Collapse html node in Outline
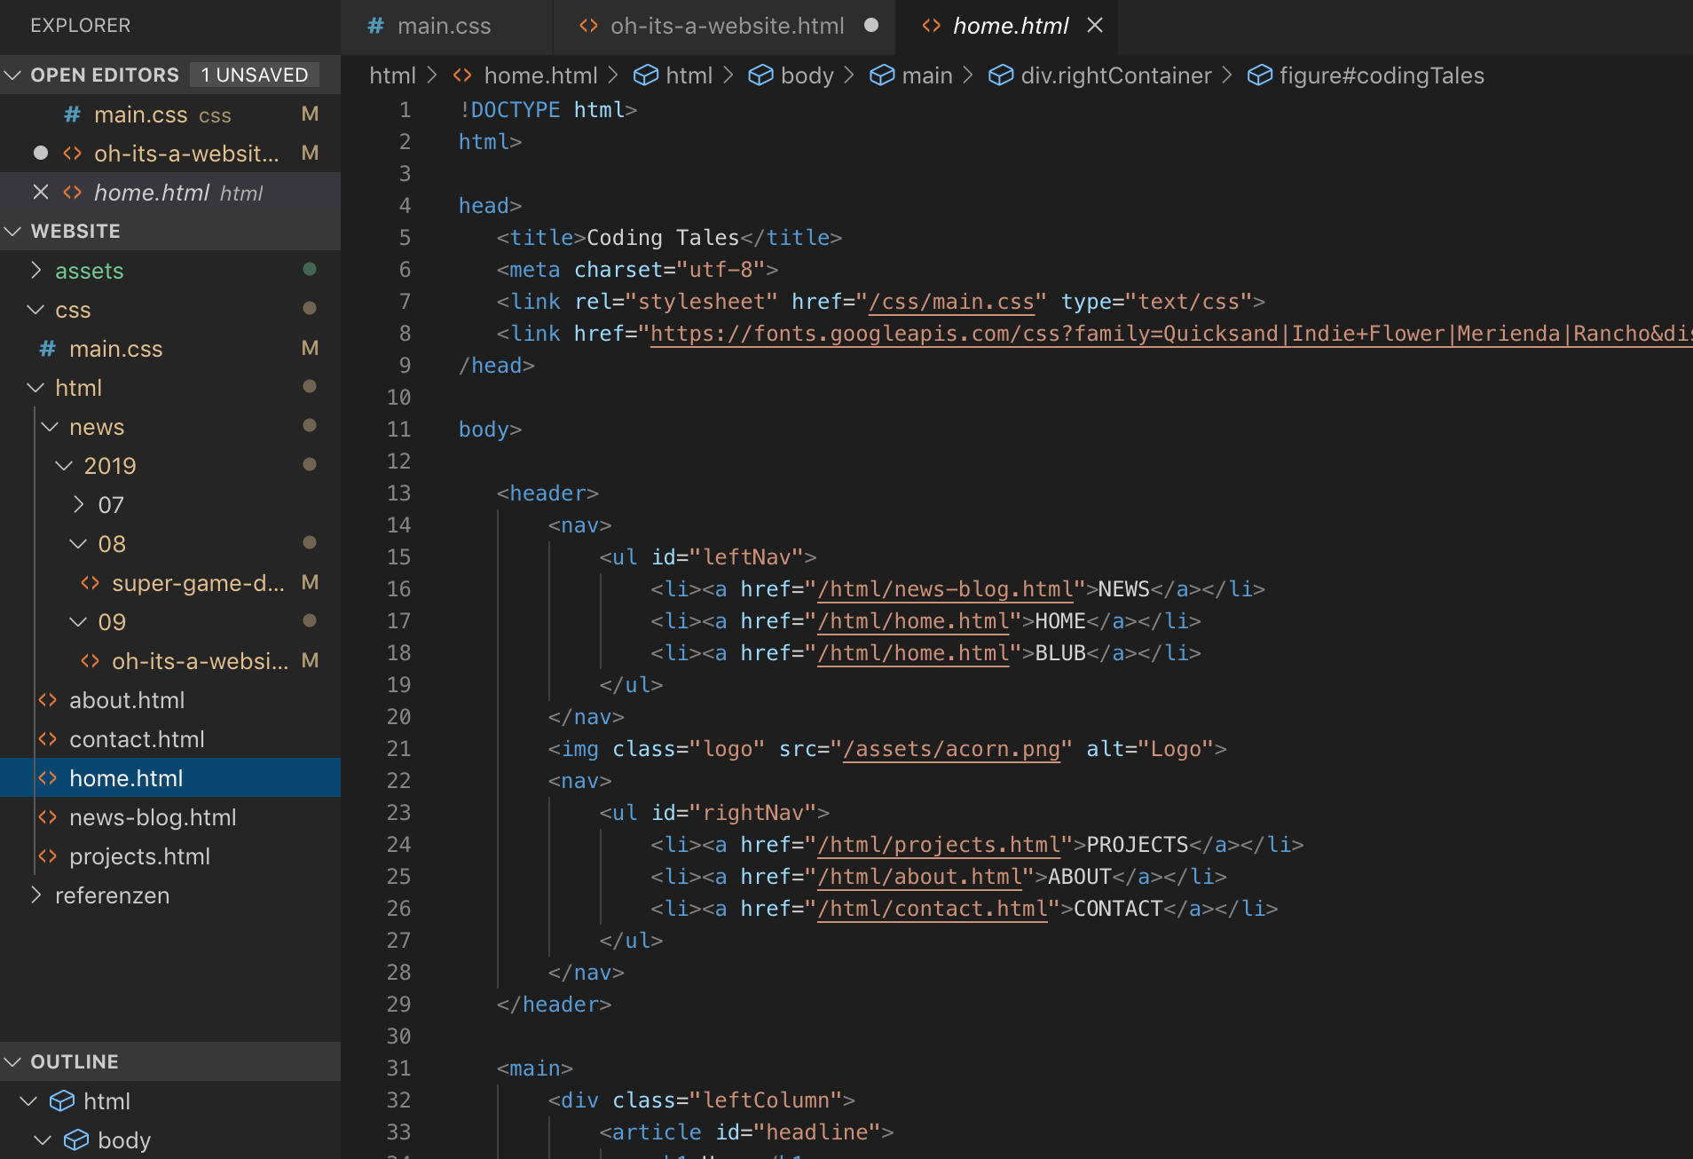Viewport: 1693px width, 1159px height. click(x=28, y=1101)
